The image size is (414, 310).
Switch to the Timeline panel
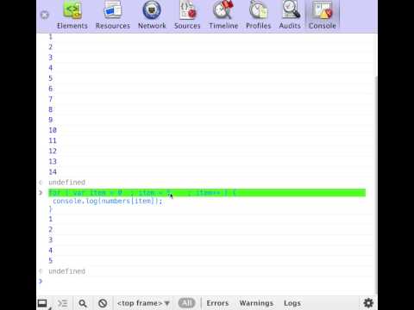(x=223, y=15)
